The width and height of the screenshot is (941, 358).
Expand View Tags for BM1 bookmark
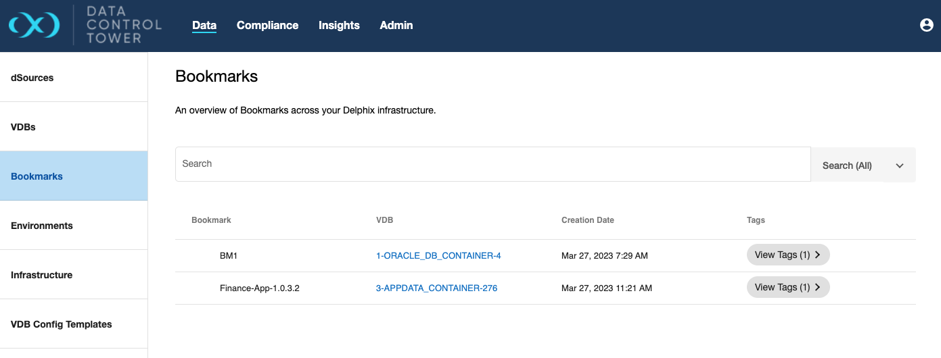click(787, 255)
